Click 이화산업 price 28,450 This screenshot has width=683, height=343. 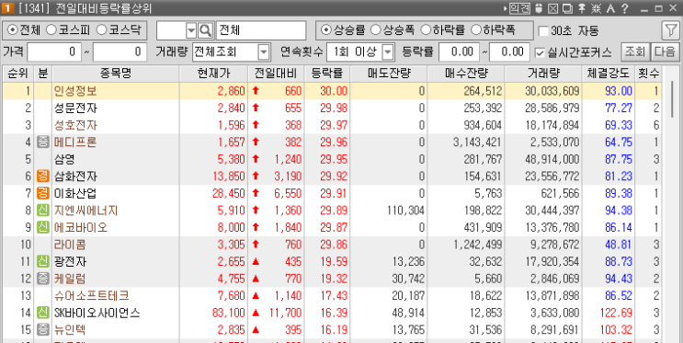(x=229, y=193)
